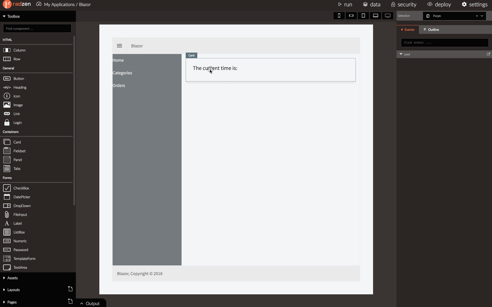
Task: Expand the Layouts section
Action: pos(4,290)
